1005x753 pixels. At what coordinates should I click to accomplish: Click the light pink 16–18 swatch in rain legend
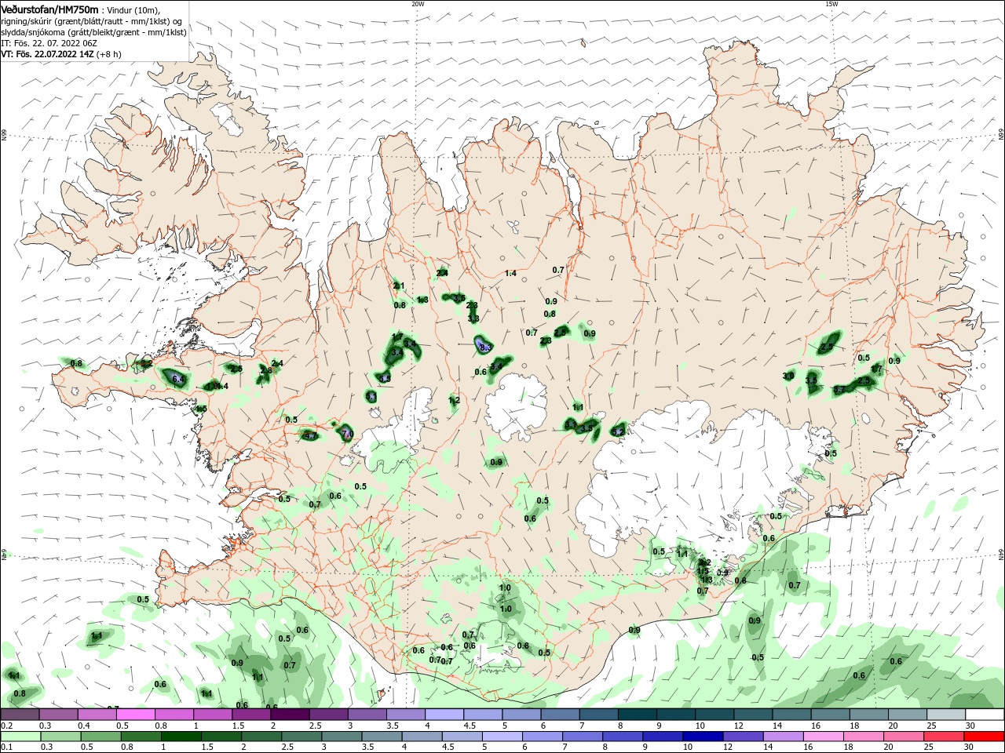[x=824, y=737]
